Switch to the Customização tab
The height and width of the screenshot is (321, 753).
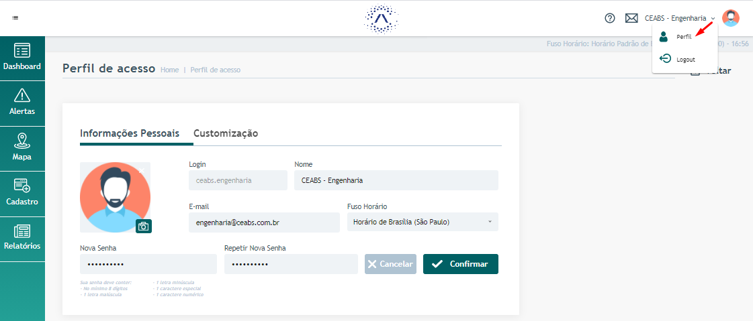click(x=226, y=133)
